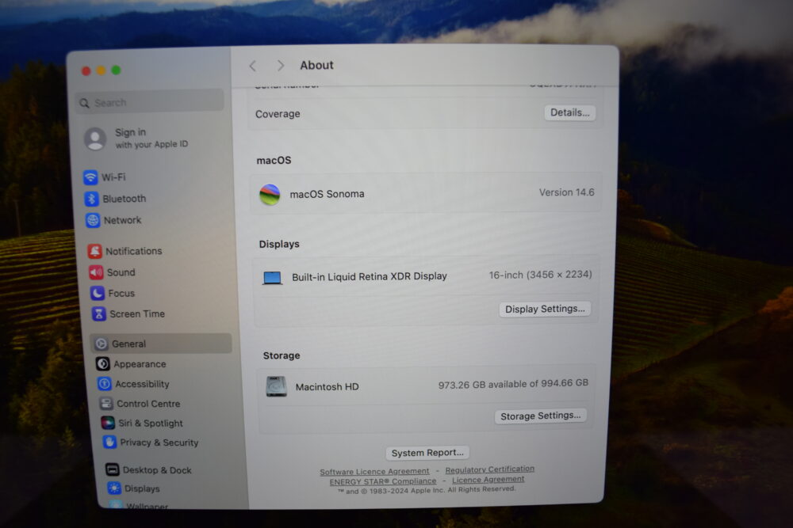Screen dimensions: 793x528
Task: Click the macOS section heading
Action: 274,161
